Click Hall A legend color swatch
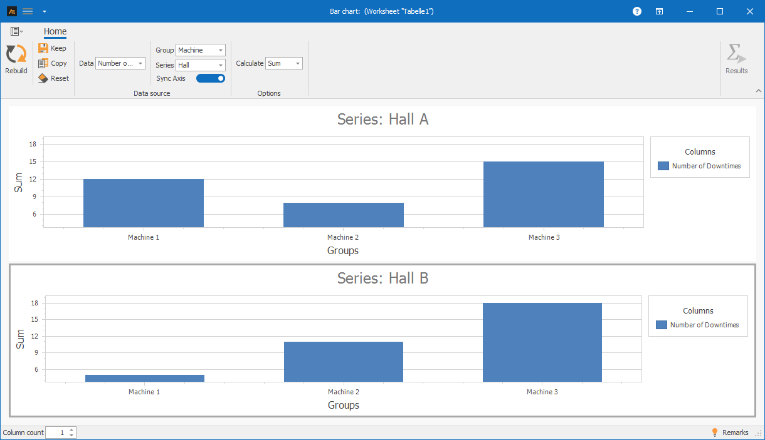Viewport: 765px width, 440px height. 663,166
